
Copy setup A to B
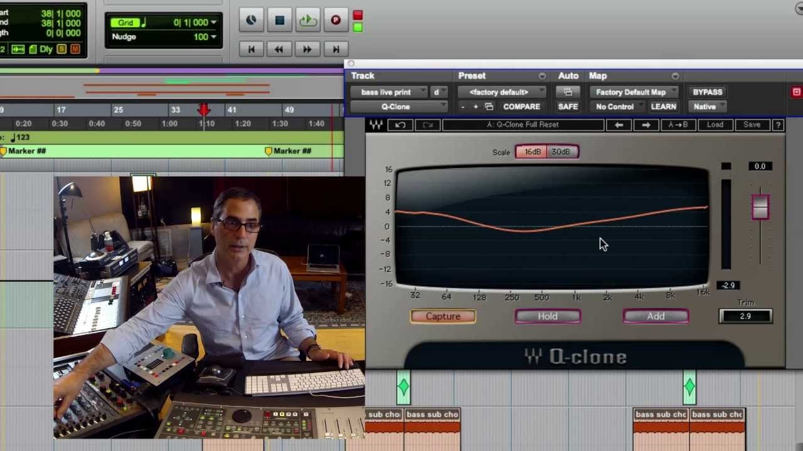tap(678, 125)
